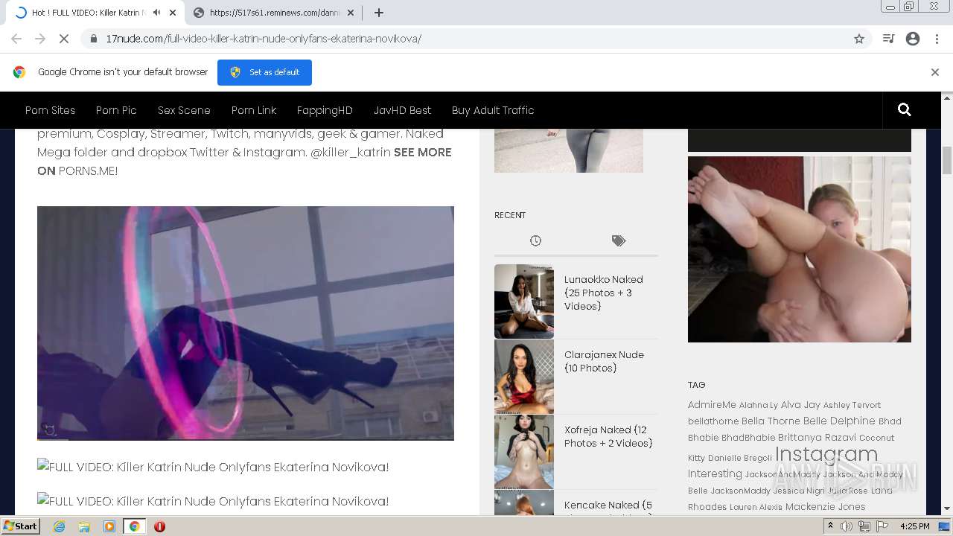Open the system tray network icon
Screen dimensions: 953x536
pyautogui.click(x=864, y=526)
